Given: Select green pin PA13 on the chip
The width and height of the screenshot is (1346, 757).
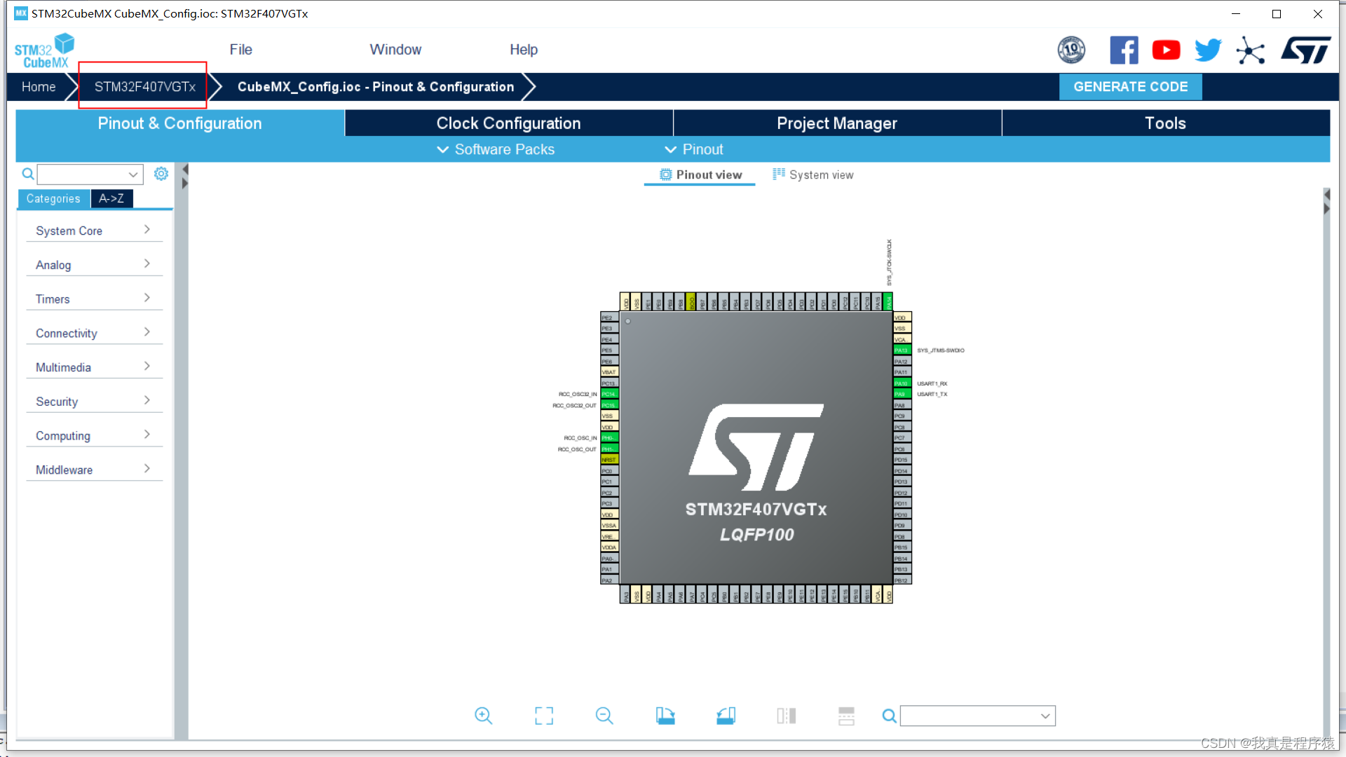Looking at the screenshot, I should [902, 350].
